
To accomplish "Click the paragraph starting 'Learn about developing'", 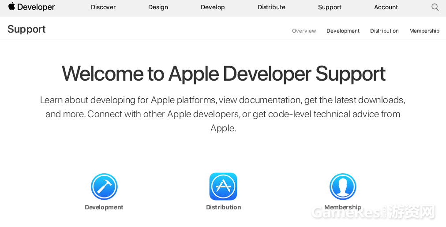I will coord(223,114).
